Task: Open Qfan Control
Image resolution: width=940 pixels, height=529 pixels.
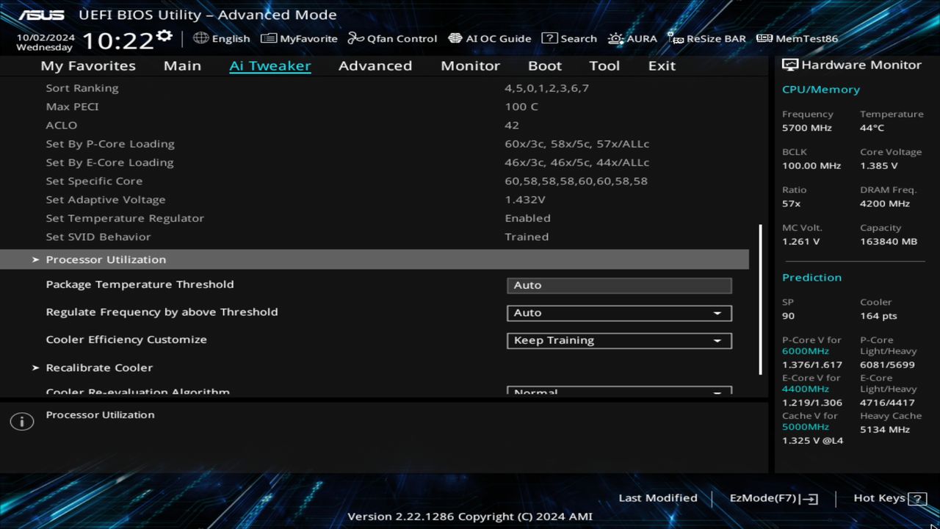Action: coord(392,38)
